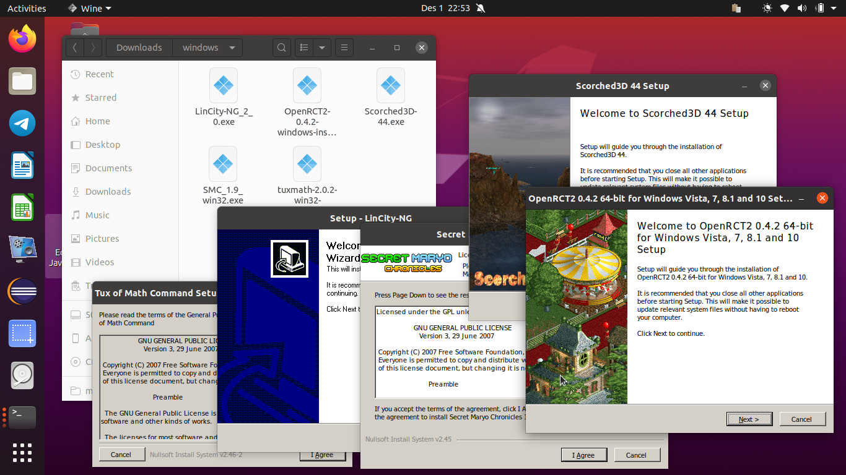The width and height of the screenshot is (846, 475).
Task: Open network indicator in top bar
Action: pyautogui.click(x=785, y=9)
